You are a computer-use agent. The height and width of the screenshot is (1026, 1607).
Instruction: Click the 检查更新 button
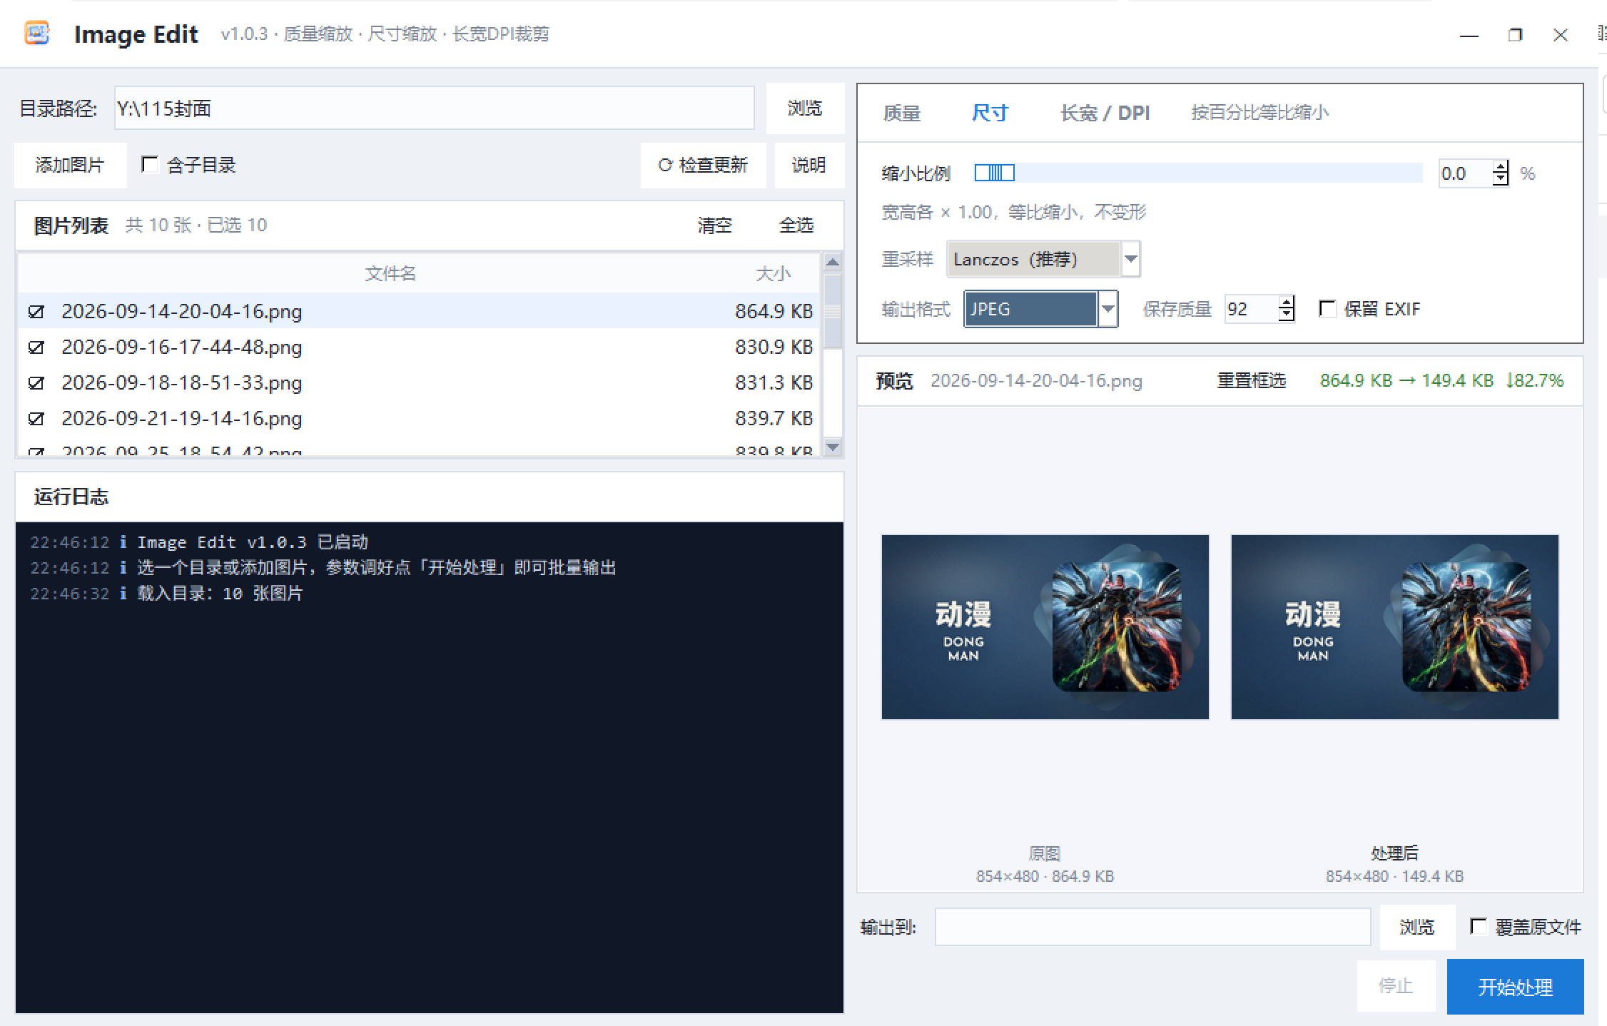click(703, 165)
